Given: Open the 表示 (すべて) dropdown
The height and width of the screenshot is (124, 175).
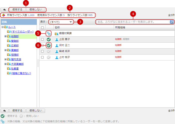Looking at the screenshot, I should (x=61, y=22).
